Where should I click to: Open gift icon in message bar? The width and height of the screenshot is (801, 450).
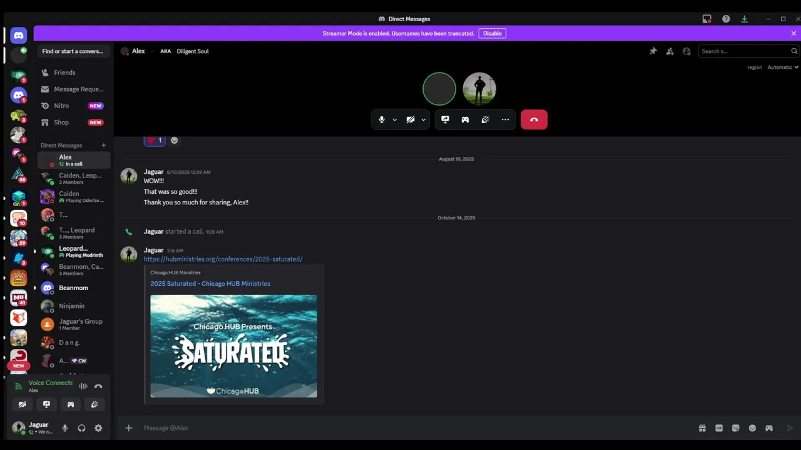click(x=702, y=428)
